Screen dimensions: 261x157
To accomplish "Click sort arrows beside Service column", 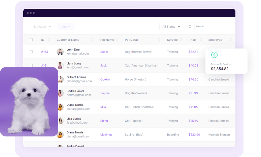I will click(x=182, y=40).
